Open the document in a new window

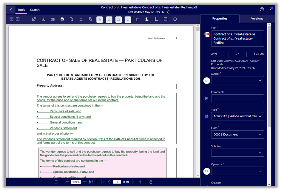point(34,19)
